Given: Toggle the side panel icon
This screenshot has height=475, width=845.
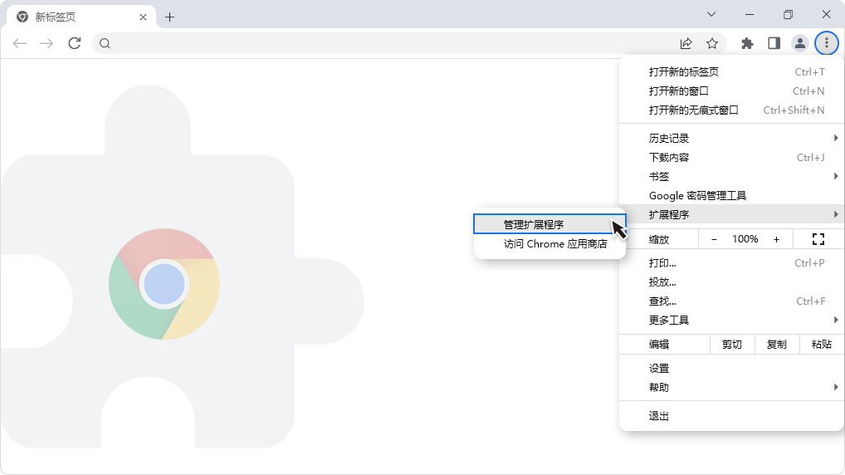Looking at the screenshot, I should click(774, 44).
